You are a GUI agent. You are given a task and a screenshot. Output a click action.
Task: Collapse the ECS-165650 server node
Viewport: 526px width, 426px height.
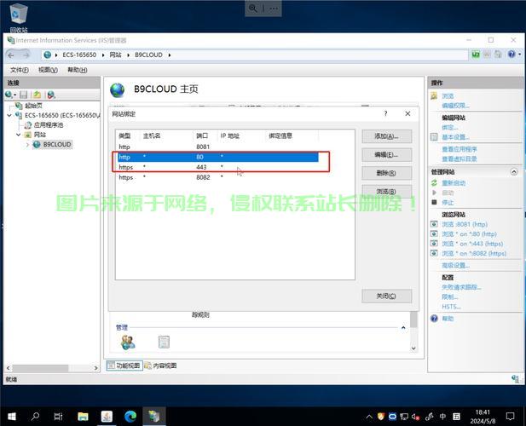tap(9, 115)
